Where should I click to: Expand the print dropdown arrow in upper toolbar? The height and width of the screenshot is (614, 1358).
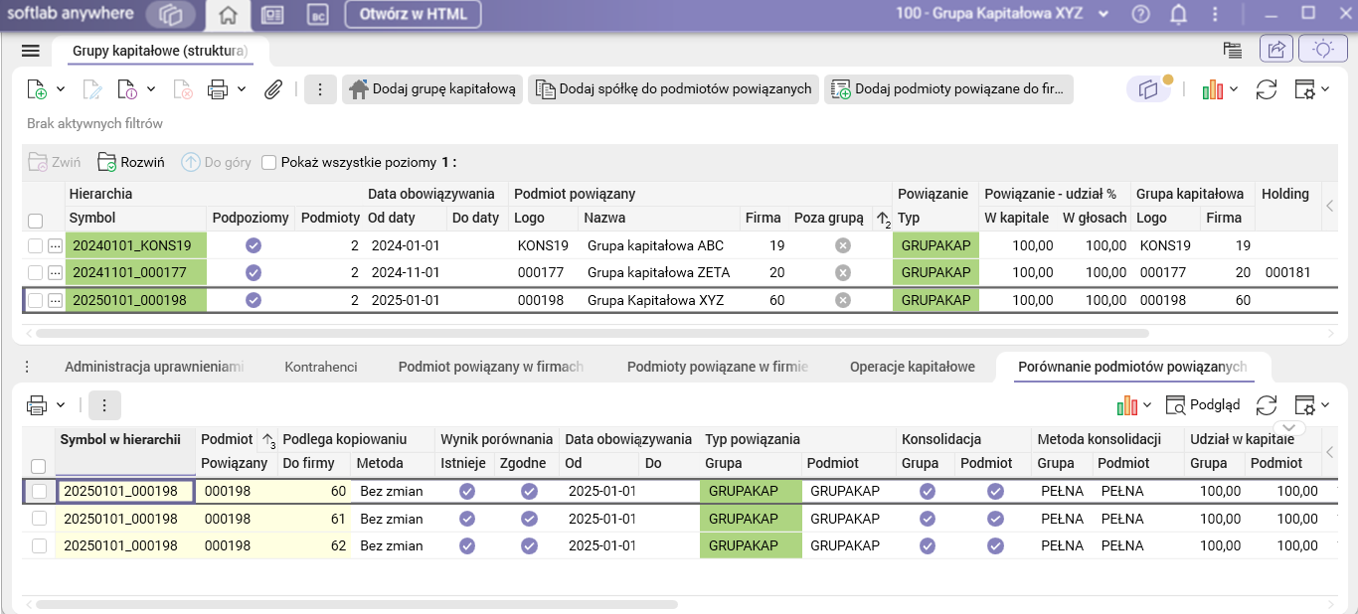(242, 89)
